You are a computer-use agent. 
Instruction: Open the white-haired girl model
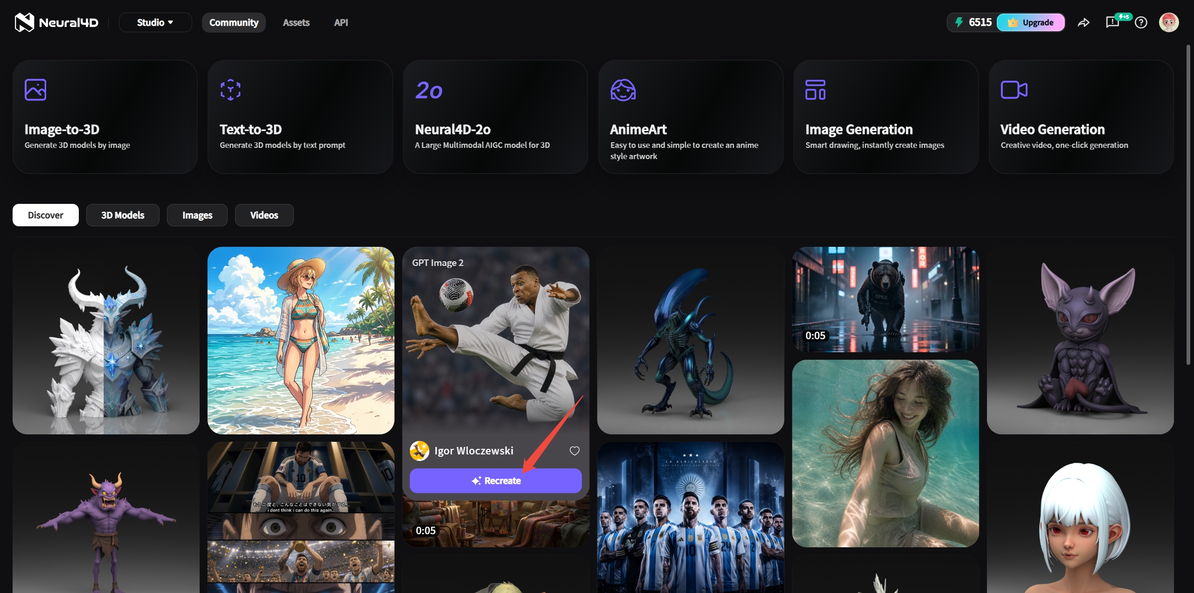(x=1081, y=517)
